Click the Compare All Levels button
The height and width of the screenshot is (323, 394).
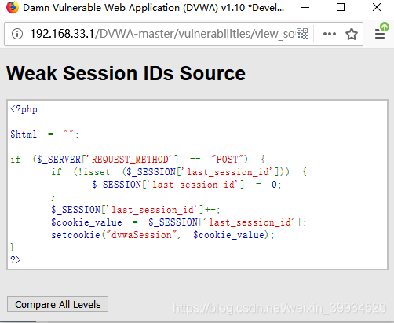pos(57,304)
